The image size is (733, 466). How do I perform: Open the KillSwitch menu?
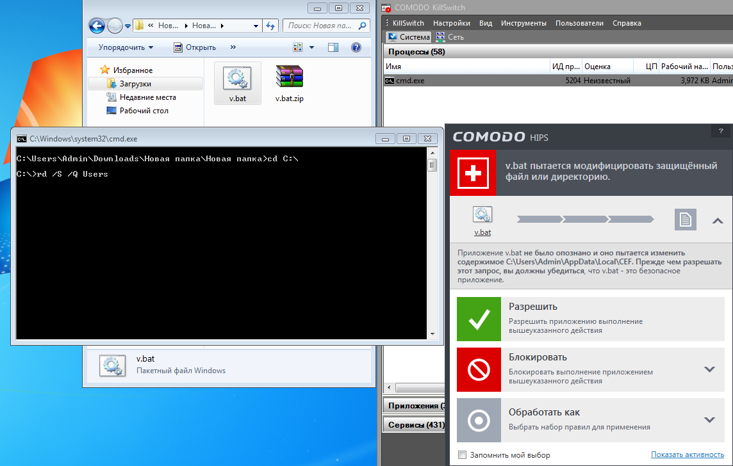408,23
